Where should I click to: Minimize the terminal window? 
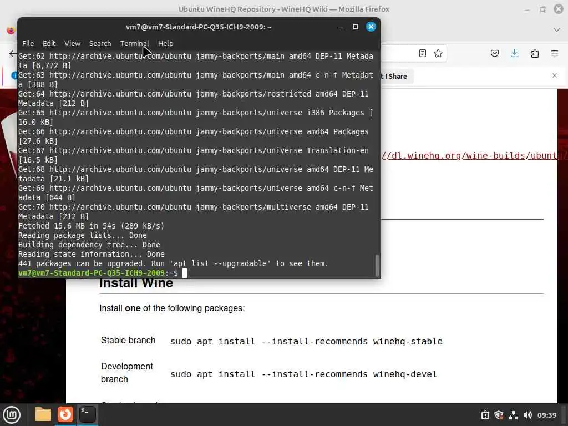340,27
